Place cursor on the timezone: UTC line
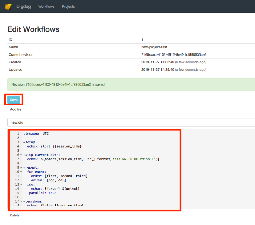The width and height of the screenshot is (255, 225). coord(36,134)
